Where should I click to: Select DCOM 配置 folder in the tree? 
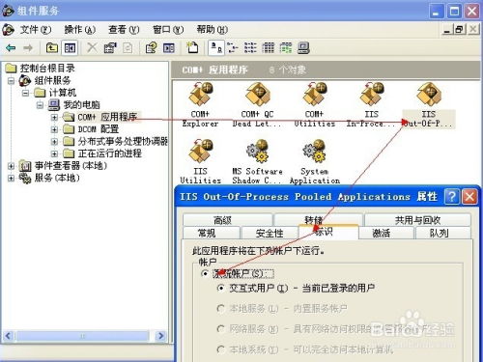coord(99,129)
